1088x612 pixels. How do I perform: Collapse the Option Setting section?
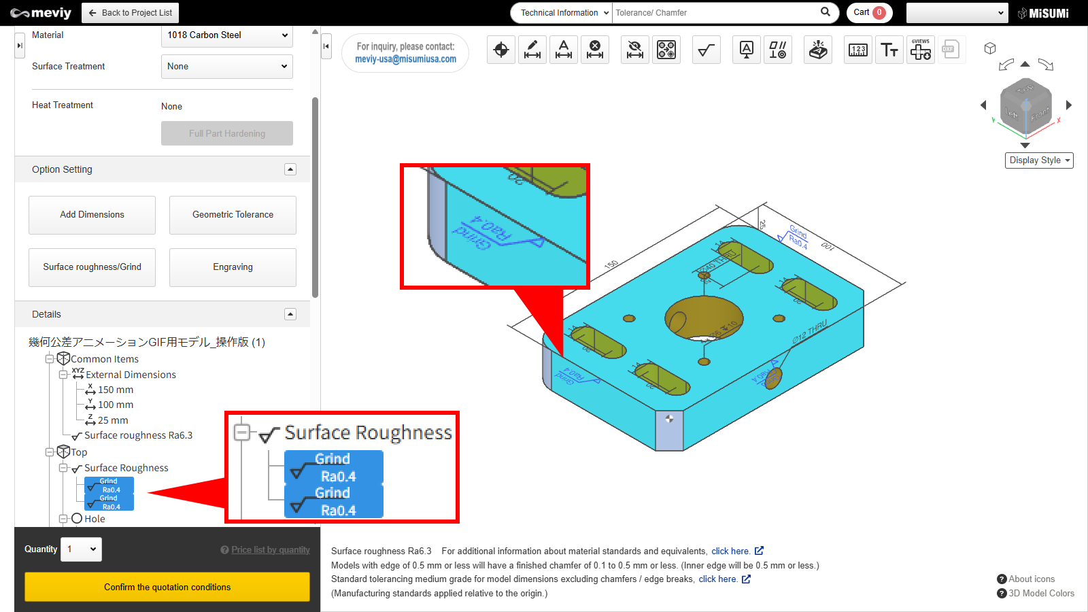290,169
